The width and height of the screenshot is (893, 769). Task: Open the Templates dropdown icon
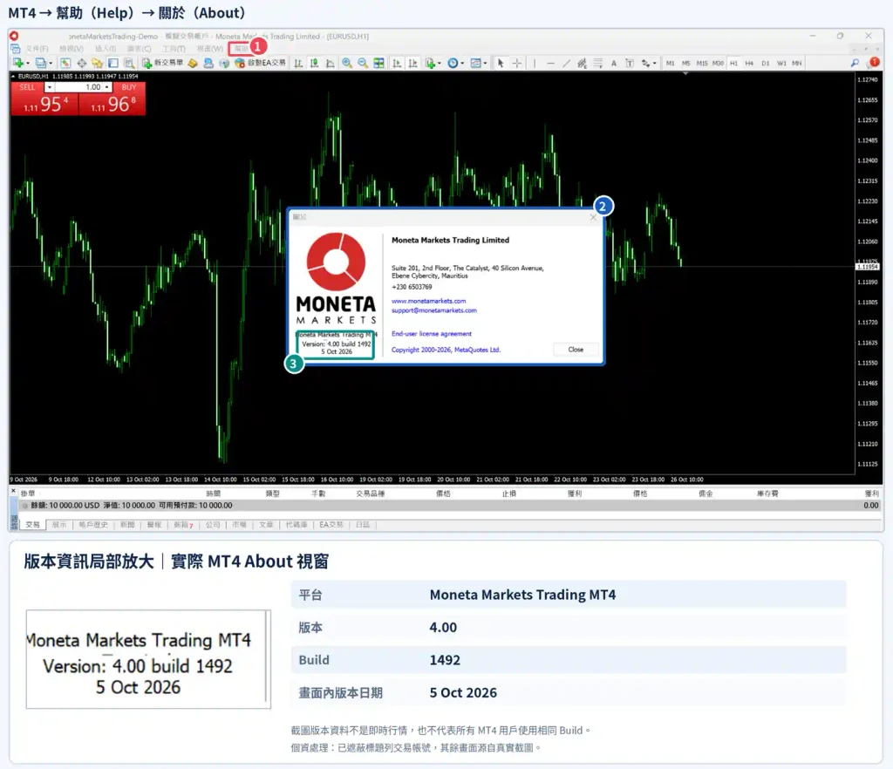[479, 63]
